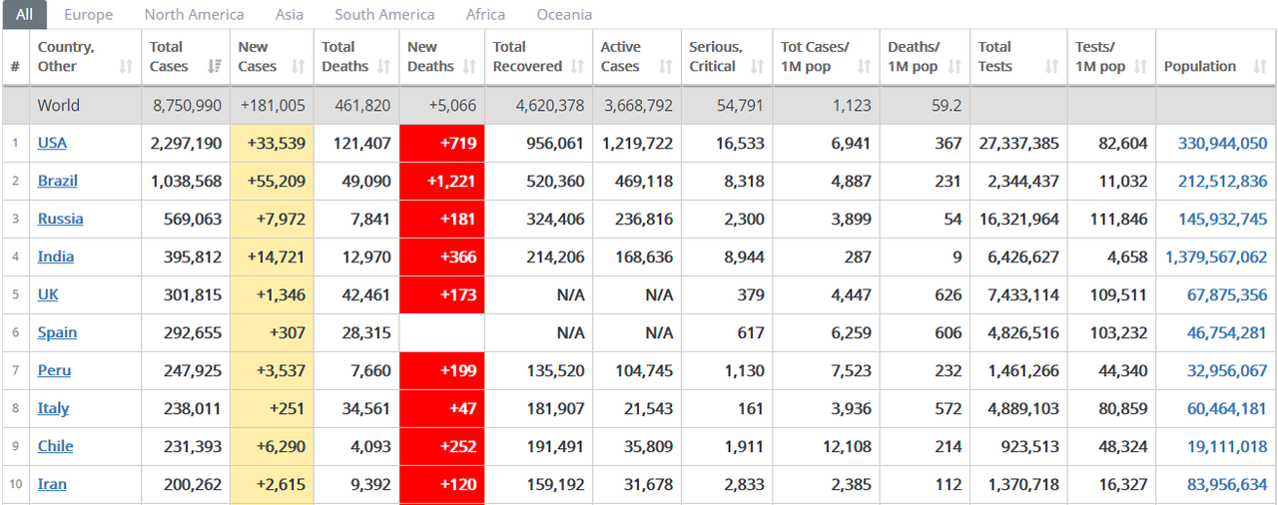Open the UK country link
The height and width of the screenshot is (505, 1278).
(48, 294)
